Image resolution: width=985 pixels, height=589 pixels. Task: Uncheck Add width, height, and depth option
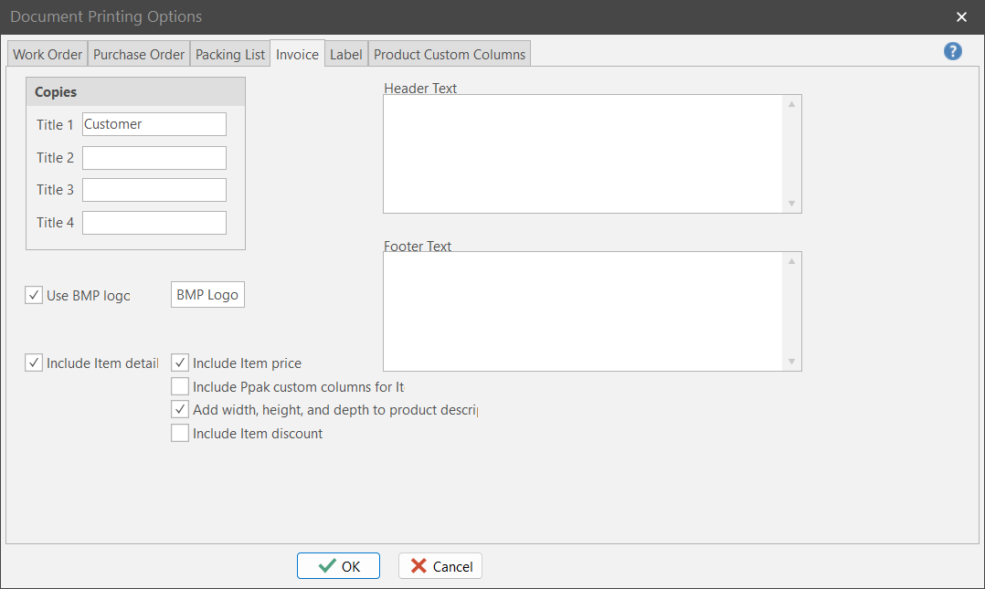coord(180,410)
